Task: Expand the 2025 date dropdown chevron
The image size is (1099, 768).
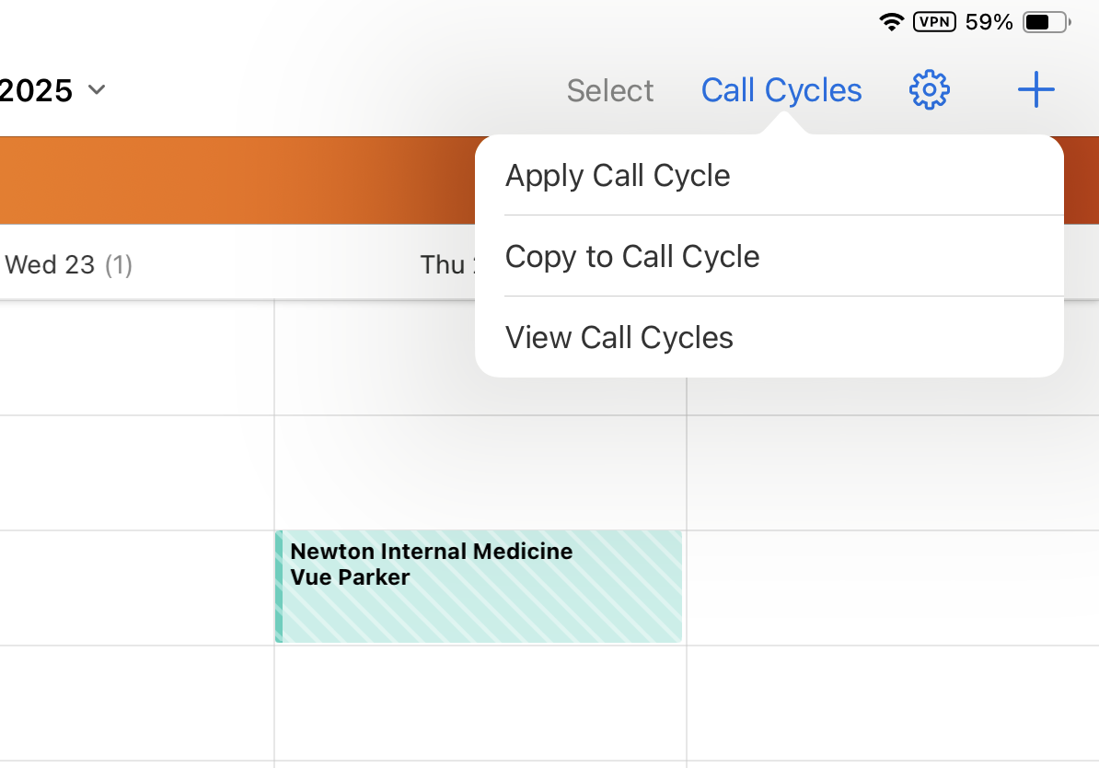Action: pyautogui.click(x=97, y=90)
